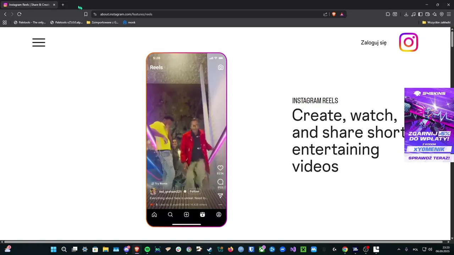Image resolution: width=454 pixels, height=255 pixels.
Task: Open the monk bookmark
Action: click(129, 22)
